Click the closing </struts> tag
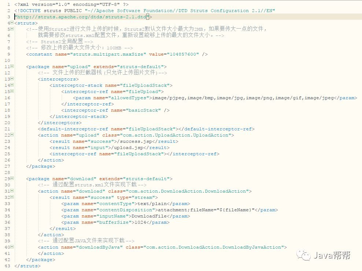Viewport: 362px width, 271px height. pyautogui.click(x=27, y=266)
